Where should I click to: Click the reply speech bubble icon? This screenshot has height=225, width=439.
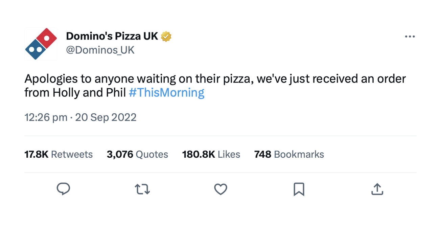click(63, 189)
